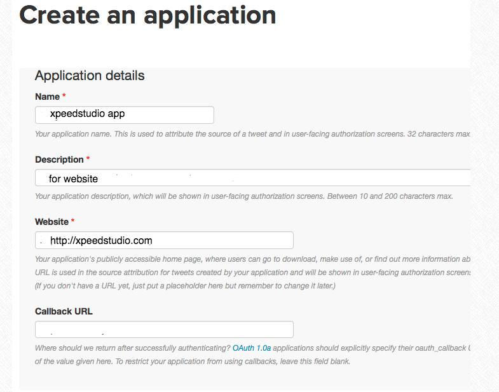
Task: Select the empty Callback URL input box
Action: pyautogui.click(x=164, y=329)
